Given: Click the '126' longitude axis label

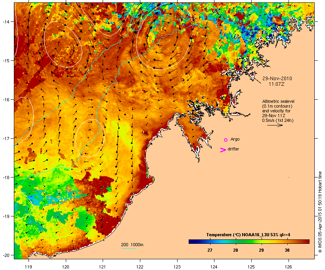Looking at the screenshot, I should coord(288,267).
